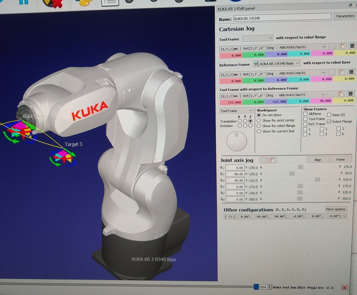Screen dimensions: 357x295
Task: Click the Home button in Joint axis jog
Action: [340, 160]
